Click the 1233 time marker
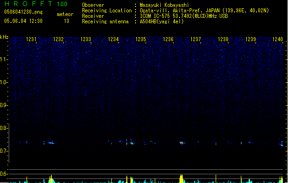 [86, 39]
